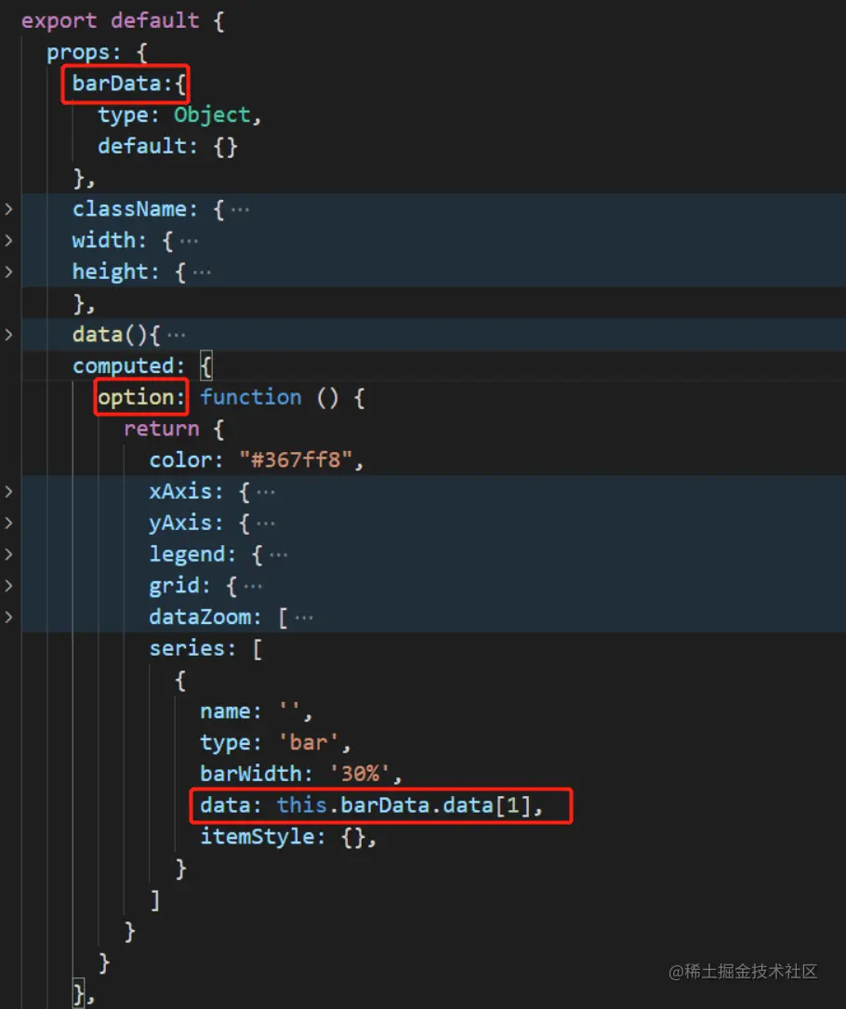Screen dimensions: 846x1009
Task: Expand the folded height prop
Action: tap(8, 272)
